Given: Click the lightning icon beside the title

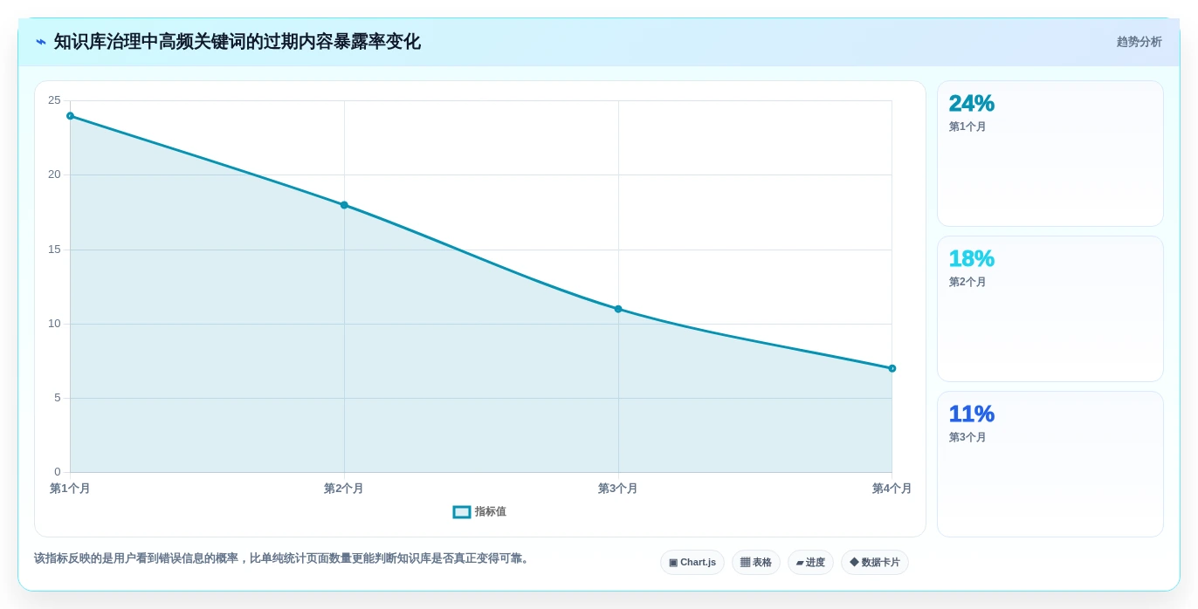Looking at the screenshot, I should [41, 42].
